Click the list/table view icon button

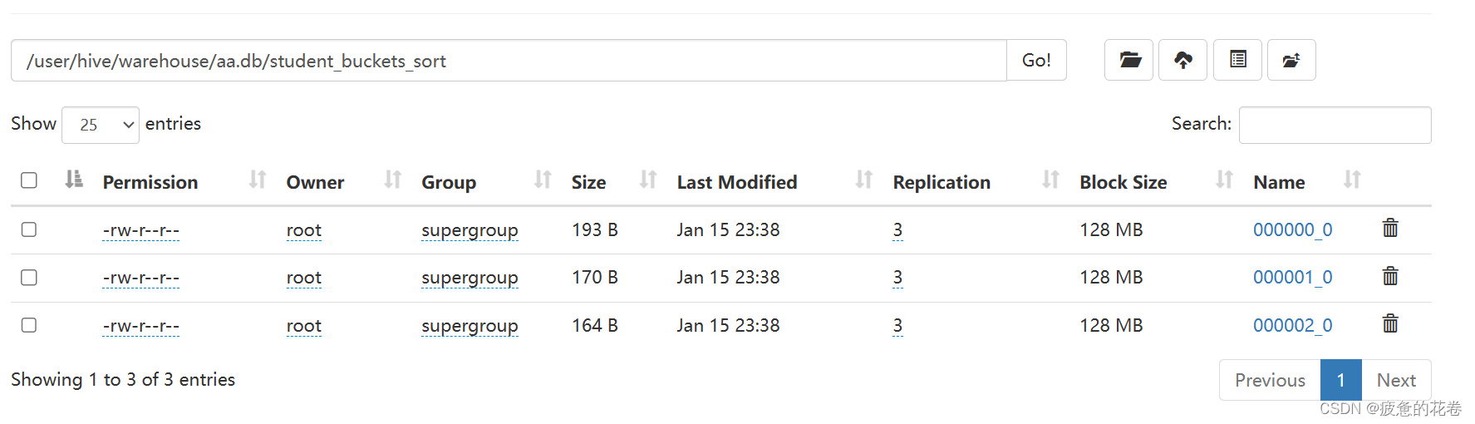coord(1237,60)
